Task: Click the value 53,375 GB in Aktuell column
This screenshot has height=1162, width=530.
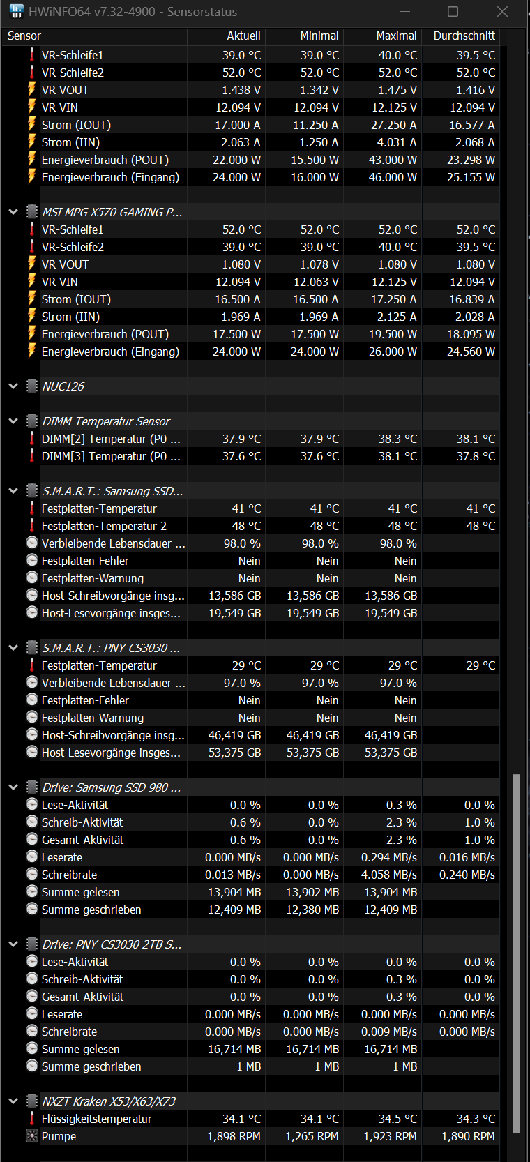Action: (235, 753)
